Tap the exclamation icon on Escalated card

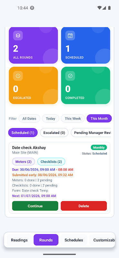click(18, 76)
